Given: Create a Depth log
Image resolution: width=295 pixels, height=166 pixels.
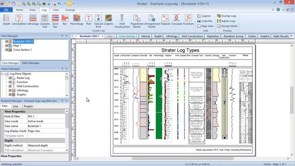Looking at the screenshot, I should [x=6, y=20].
